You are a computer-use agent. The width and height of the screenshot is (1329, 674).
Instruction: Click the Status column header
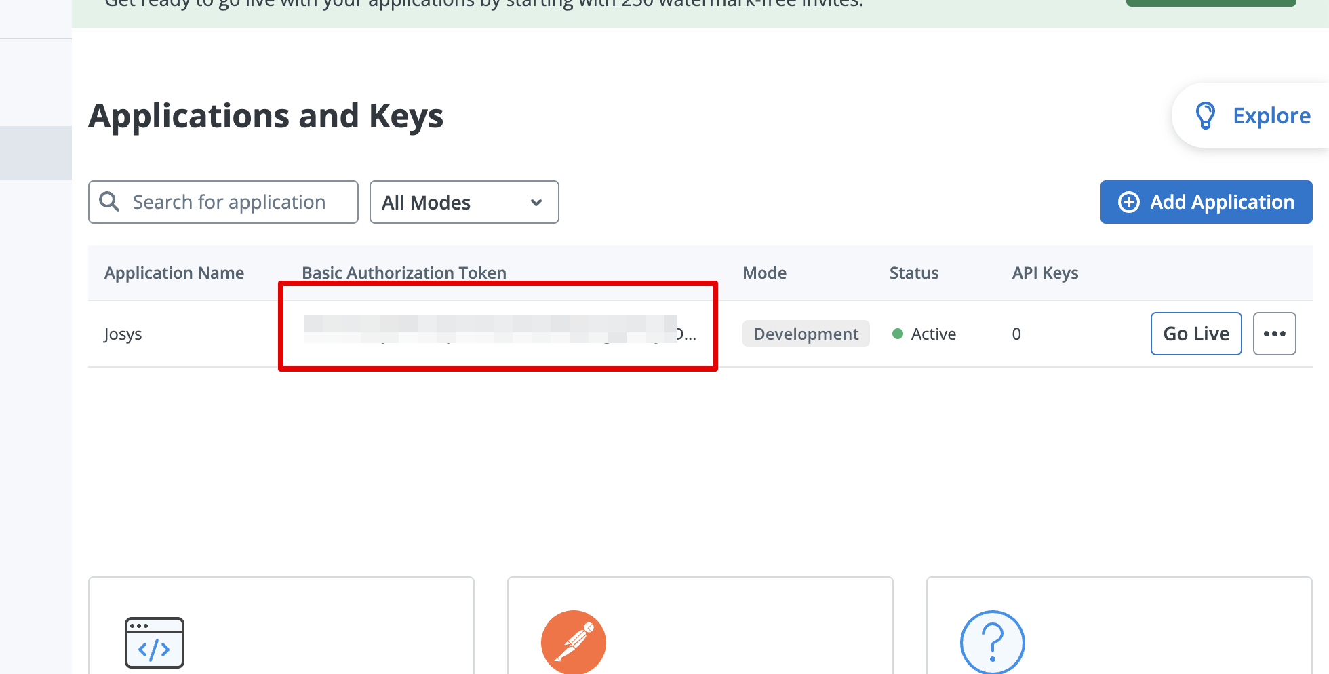click(x=914, y=273)
